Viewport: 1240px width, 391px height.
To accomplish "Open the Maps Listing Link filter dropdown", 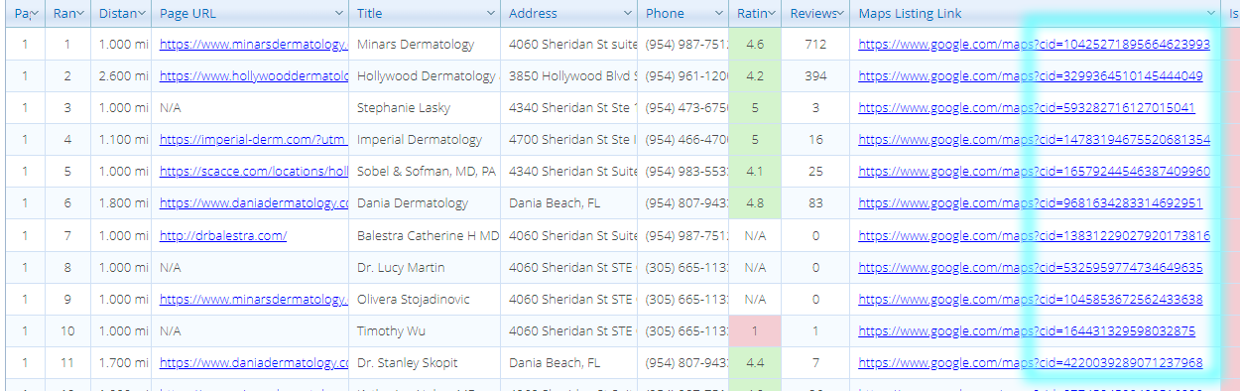I will 1211,14.
